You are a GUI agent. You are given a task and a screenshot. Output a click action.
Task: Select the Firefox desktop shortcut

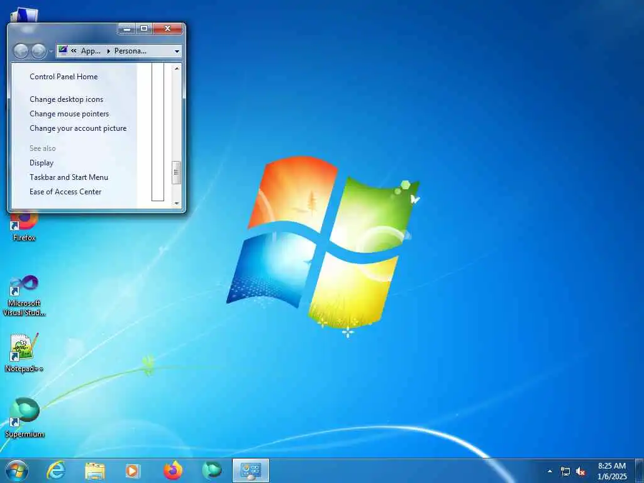coord(25,226)
